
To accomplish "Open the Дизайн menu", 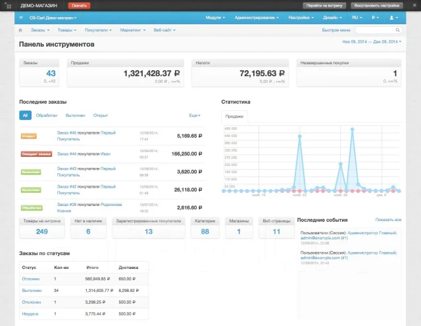I will [332, 18].
